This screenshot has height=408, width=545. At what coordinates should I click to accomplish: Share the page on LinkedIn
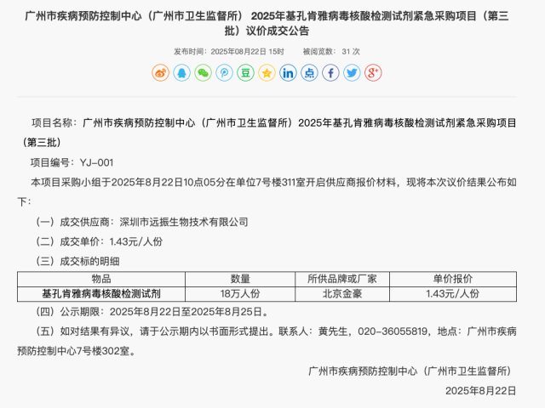[x=288, y=73]
